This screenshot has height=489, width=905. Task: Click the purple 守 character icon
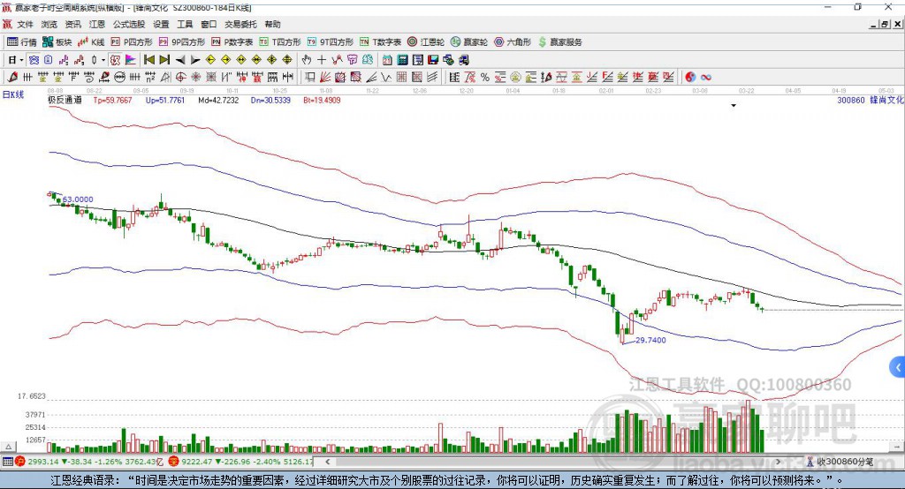352,60
